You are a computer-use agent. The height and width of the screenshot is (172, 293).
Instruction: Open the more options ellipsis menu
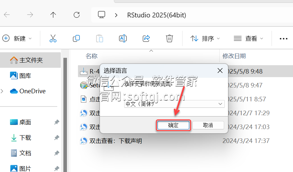[x=284, y=39]
